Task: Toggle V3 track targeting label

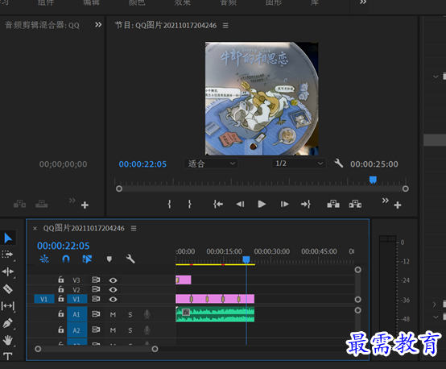Action: pos(76,280)
